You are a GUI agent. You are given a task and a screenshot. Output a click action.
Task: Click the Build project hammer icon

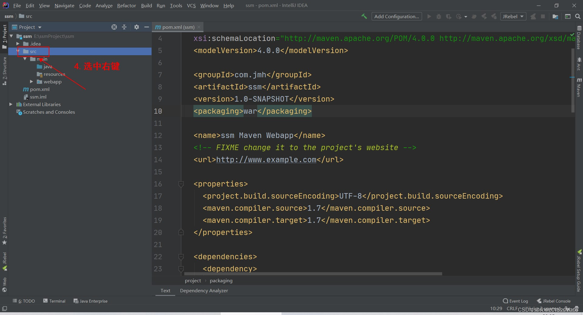click(364, 16)
